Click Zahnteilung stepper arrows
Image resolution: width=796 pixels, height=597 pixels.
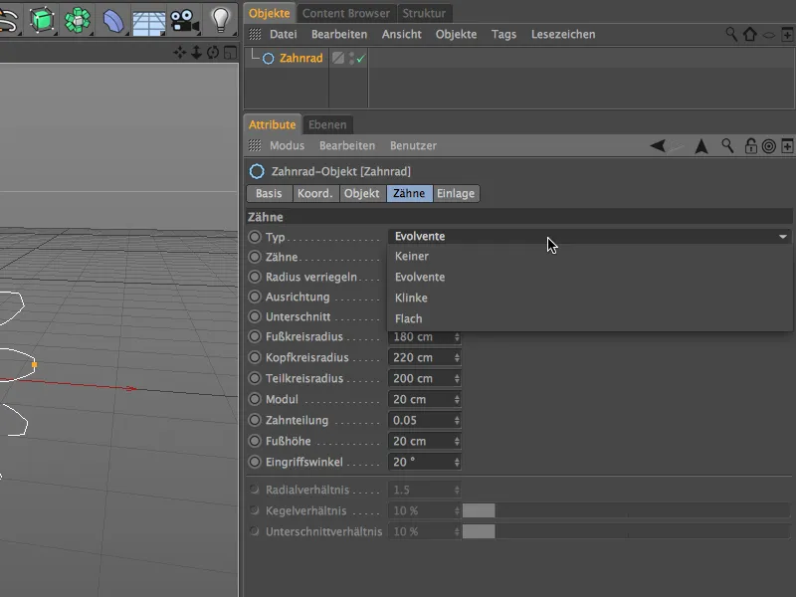tap(457, 420)
